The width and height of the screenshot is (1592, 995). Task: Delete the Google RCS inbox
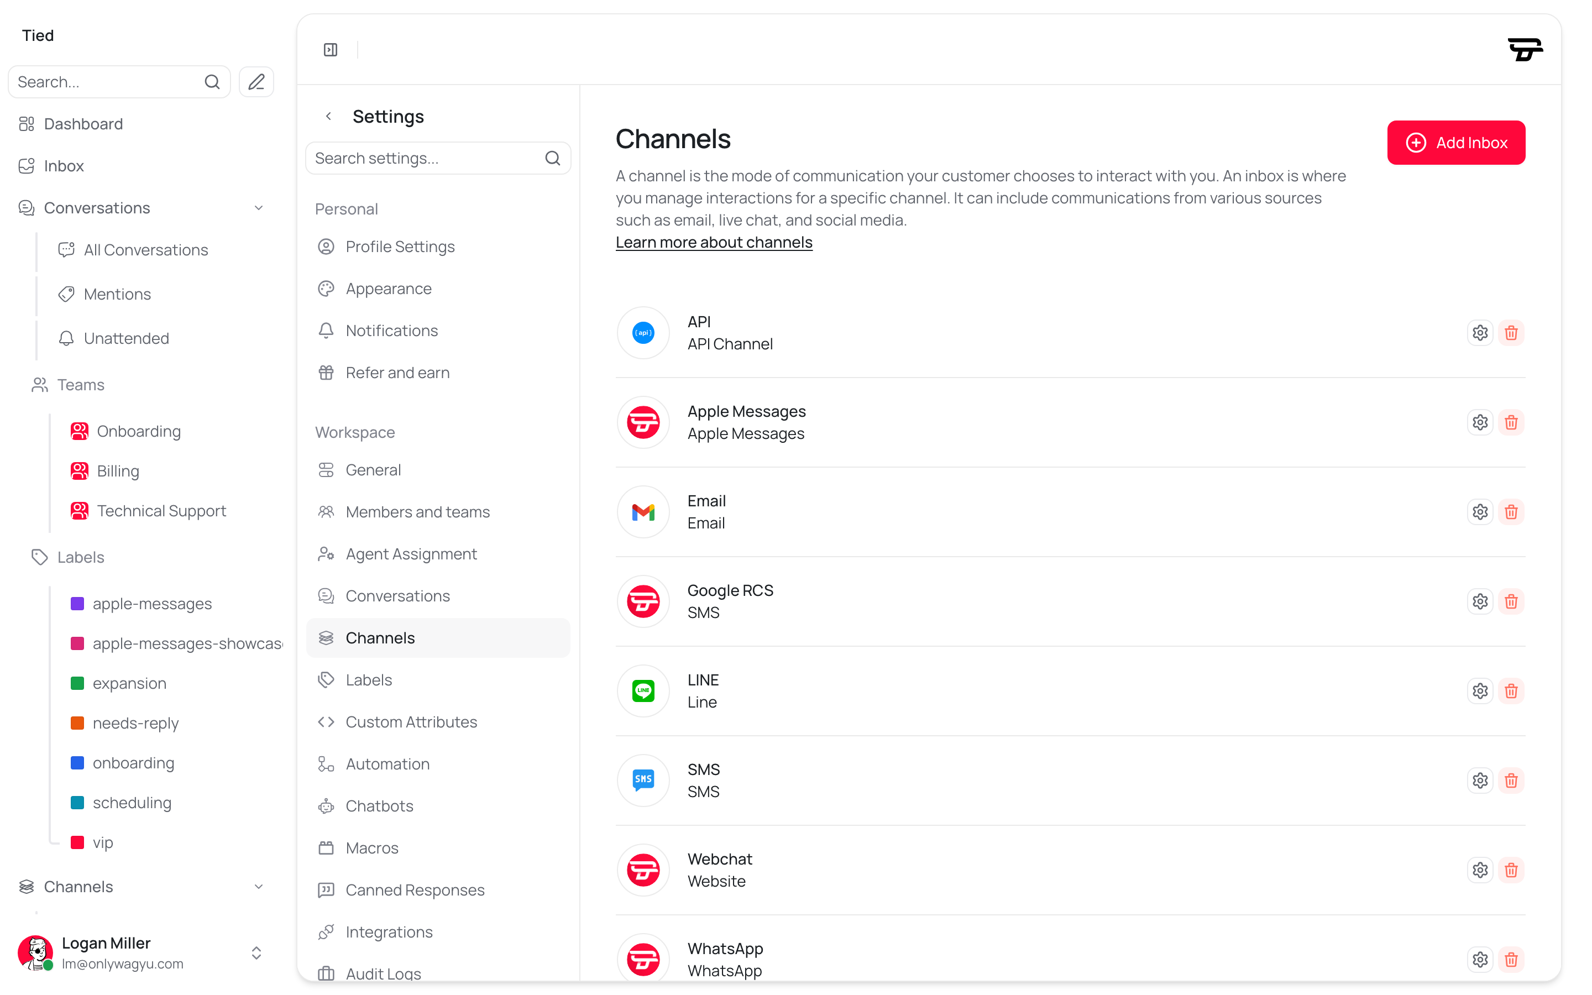coord(1511,601)
